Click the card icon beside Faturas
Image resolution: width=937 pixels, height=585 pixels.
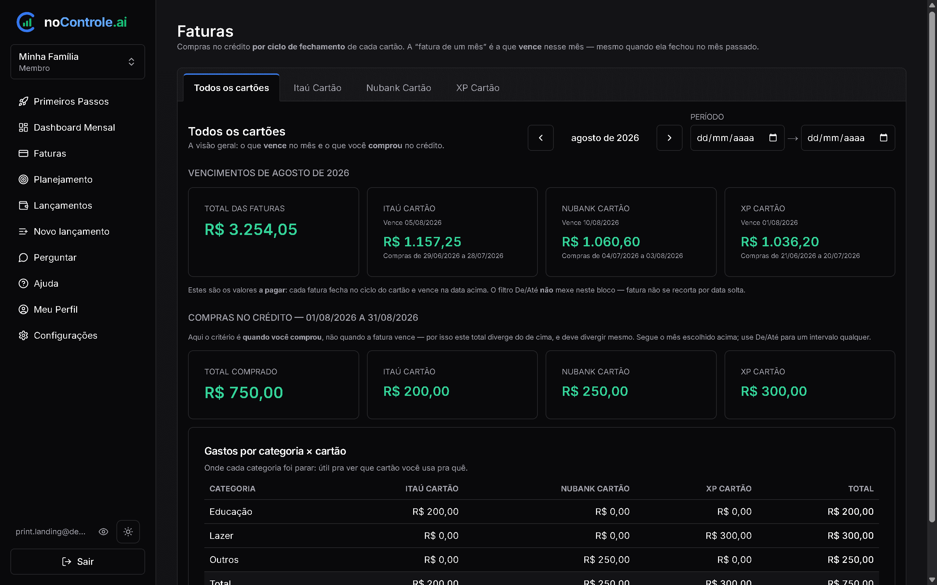point(23,153)
